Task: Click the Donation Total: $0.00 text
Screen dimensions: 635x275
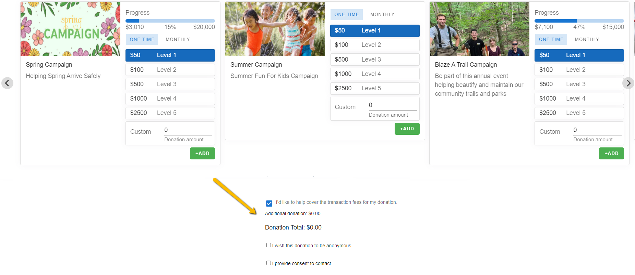Action: 293,227
